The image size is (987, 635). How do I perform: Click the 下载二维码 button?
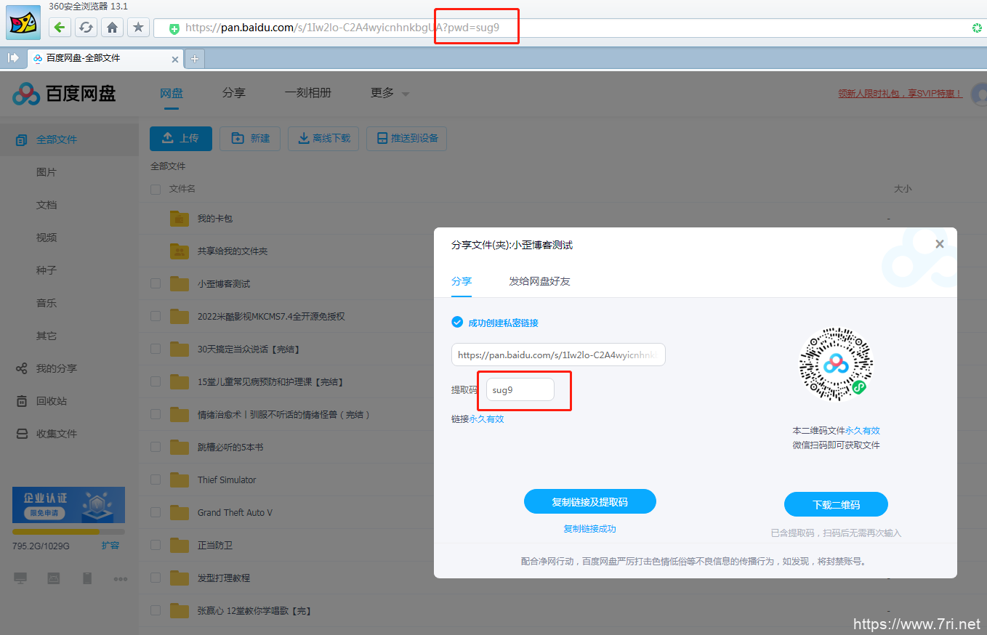tap(836, 504)
